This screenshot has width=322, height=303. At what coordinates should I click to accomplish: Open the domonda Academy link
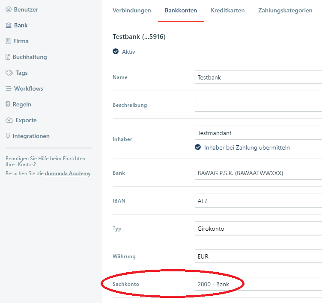[x=68, y=174]
